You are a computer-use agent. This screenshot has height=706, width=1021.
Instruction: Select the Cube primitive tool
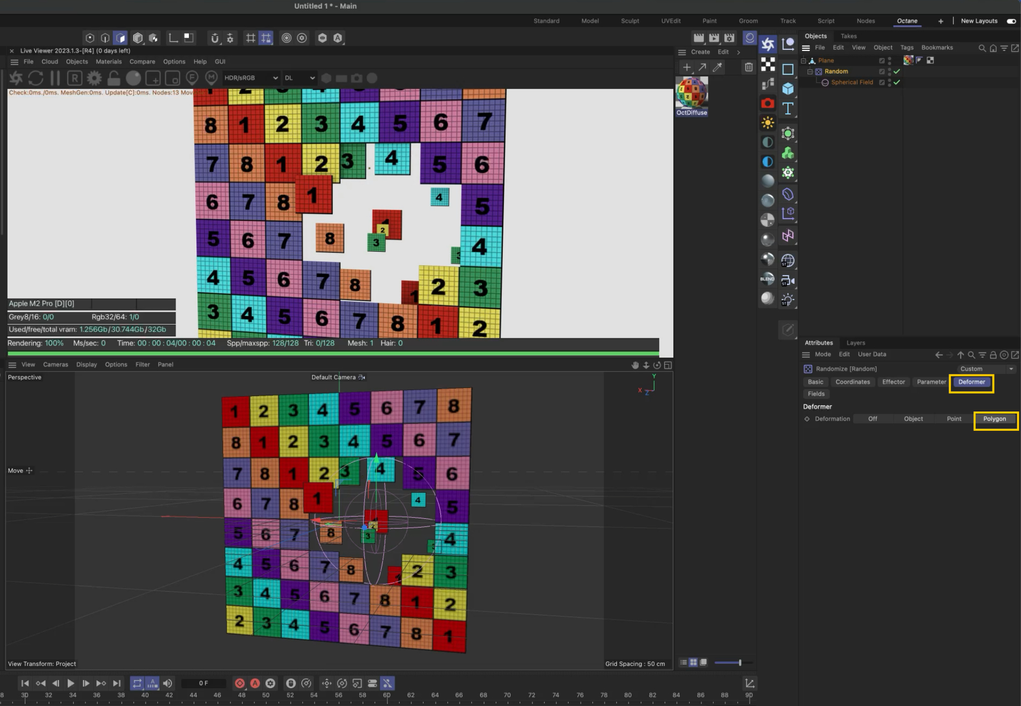787,89
